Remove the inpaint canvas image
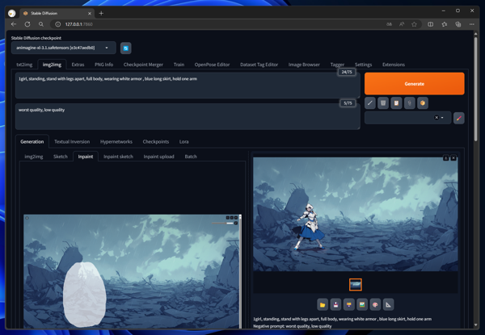Screen dimensions: 485x335 click(x=236, y=218)
